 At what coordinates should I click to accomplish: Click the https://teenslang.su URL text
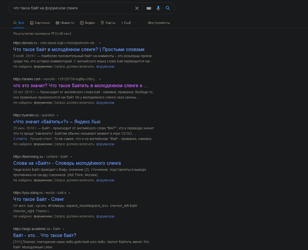tap(28, 157)
